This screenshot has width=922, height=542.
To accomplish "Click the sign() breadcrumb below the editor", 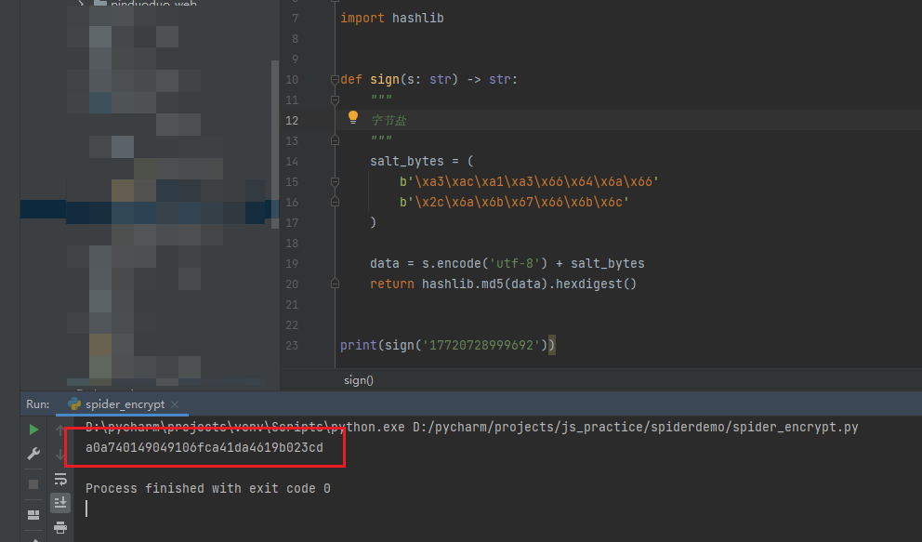I will 358,380.
